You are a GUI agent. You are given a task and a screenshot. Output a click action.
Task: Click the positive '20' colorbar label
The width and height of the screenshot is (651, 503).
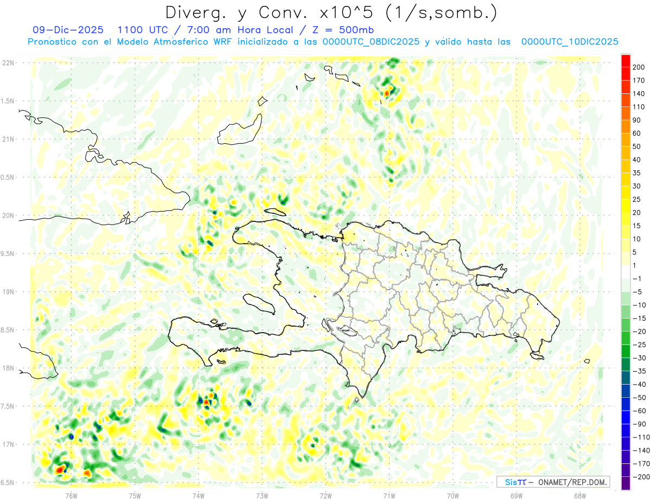[637, 213]
